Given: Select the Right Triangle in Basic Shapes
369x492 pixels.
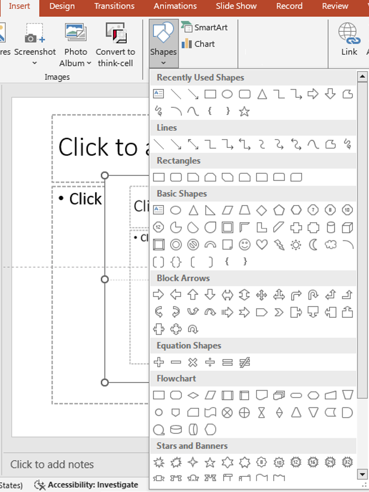Looking at the screenshot, I should tap(210, 210).
